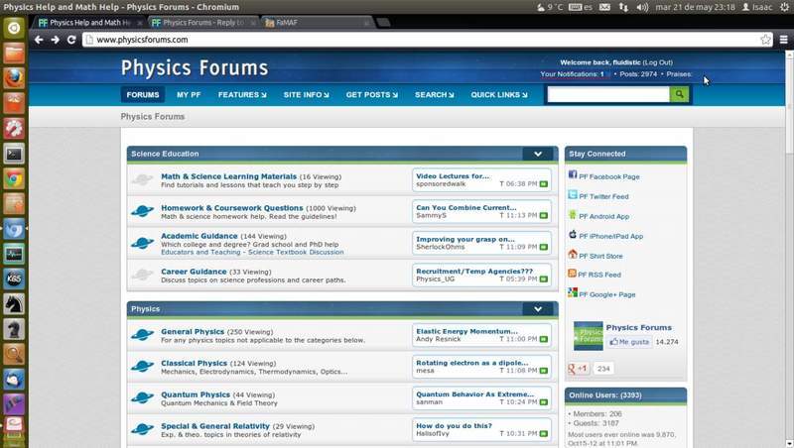
Task: Open the Classical Physics forum
Action: tap(194, 363)
